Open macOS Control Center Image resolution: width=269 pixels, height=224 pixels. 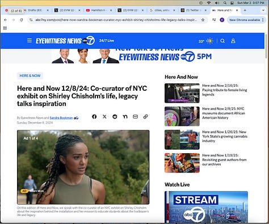click(x=232, y=3)
